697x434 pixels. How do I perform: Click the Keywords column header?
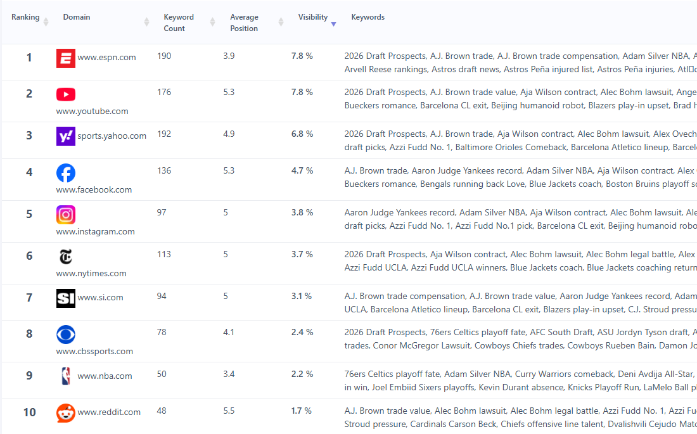[x=368, y=17]
